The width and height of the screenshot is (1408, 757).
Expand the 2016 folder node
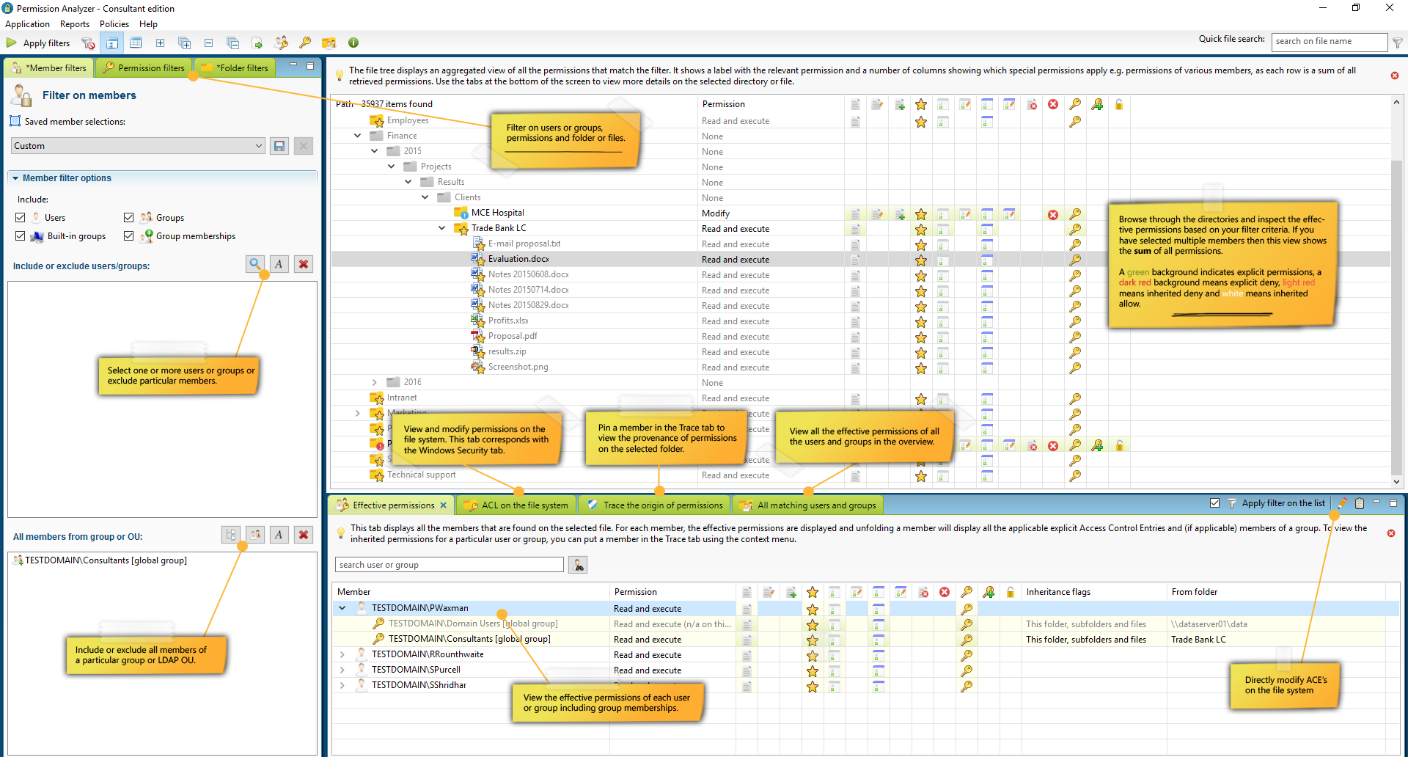point(374,382)
